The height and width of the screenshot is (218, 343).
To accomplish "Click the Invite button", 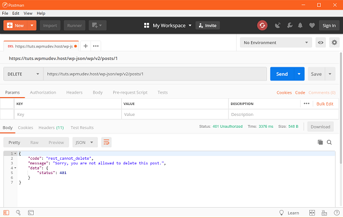I will (x=208, y=26).
